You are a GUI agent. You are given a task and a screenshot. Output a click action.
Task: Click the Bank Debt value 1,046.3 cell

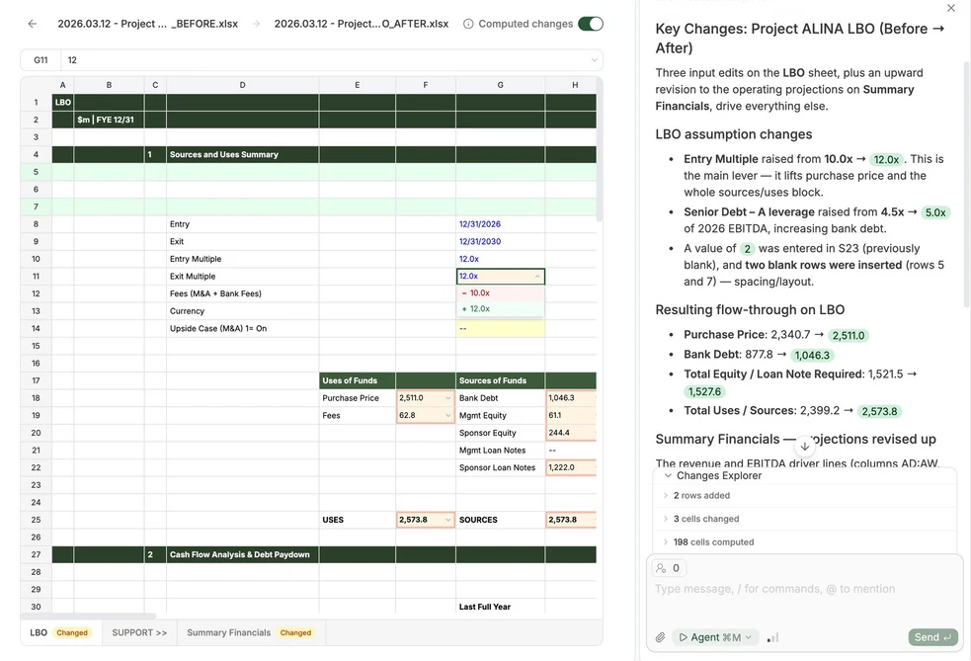point(571,398)
